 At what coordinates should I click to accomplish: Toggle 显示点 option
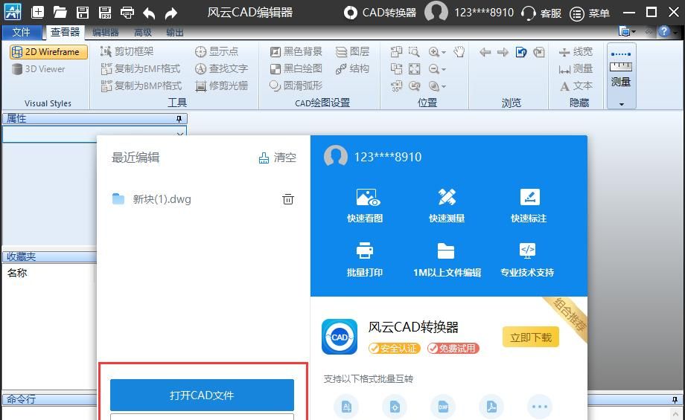tap(217, 51)
